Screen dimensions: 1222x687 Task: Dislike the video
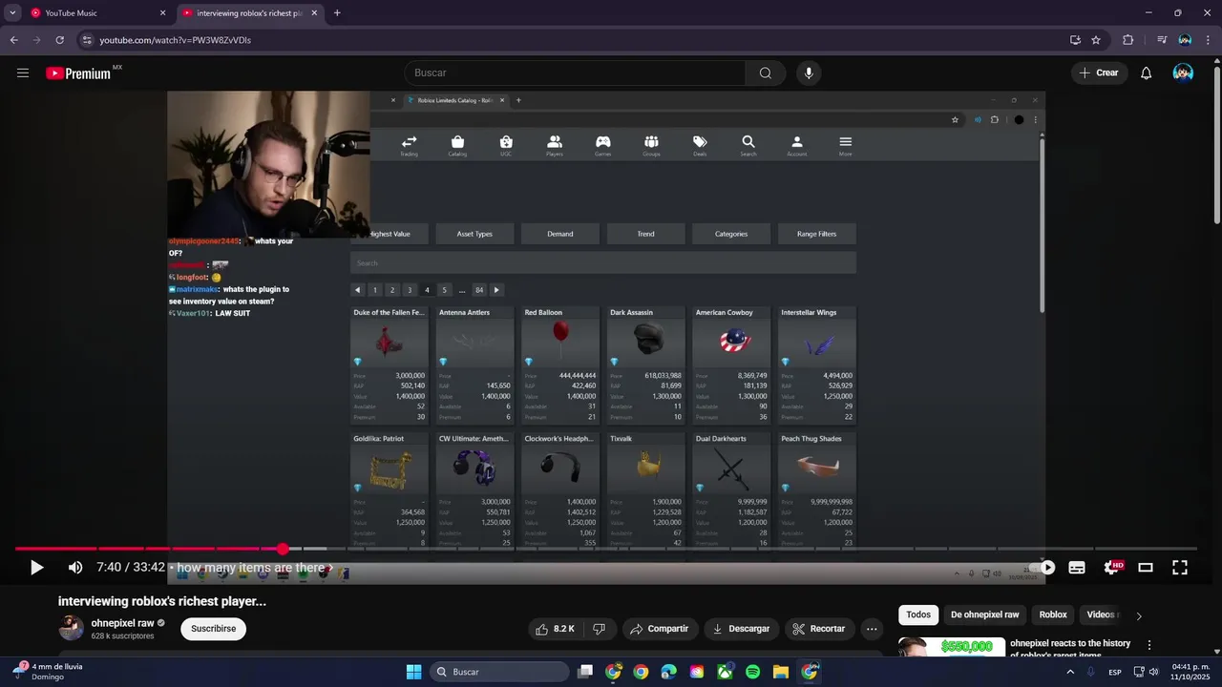599,629
